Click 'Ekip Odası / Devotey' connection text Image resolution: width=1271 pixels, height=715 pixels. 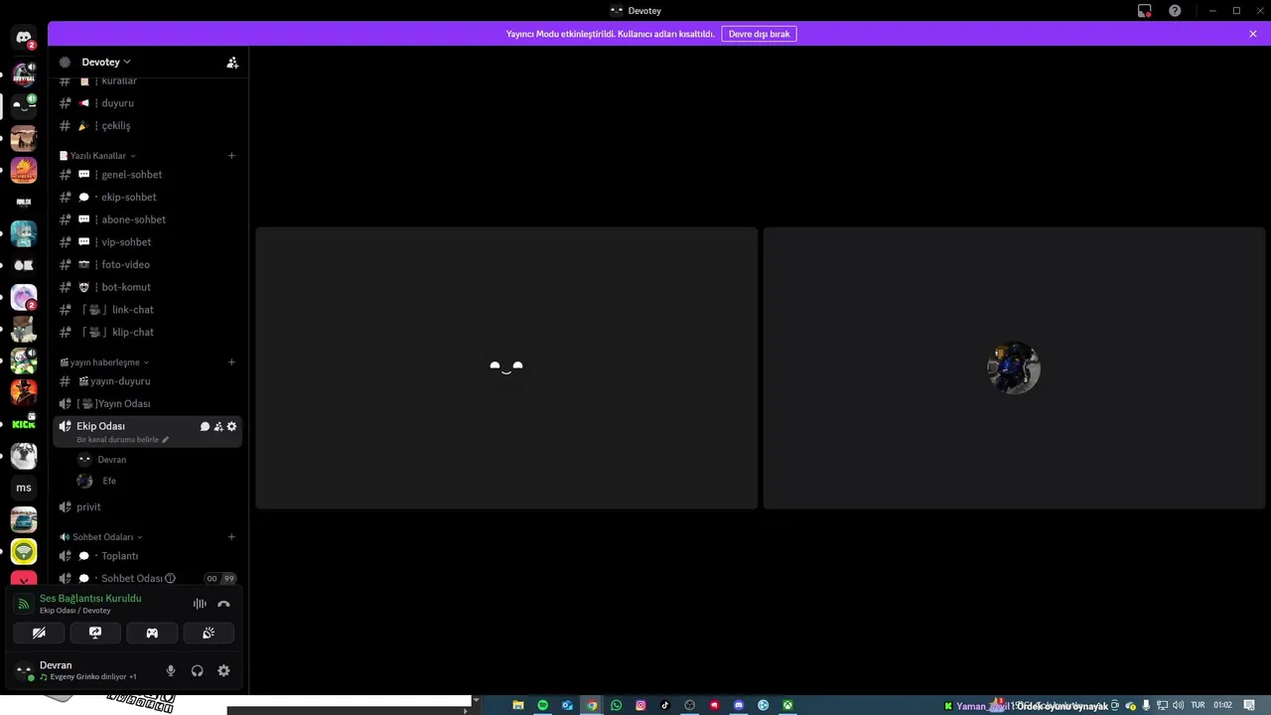coord(75,611)
